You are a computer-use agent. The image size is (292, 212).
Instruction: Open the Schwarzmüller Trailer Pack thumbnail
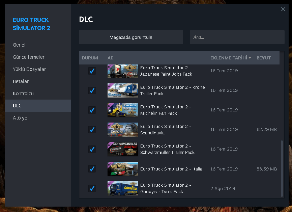click(123, 149)
